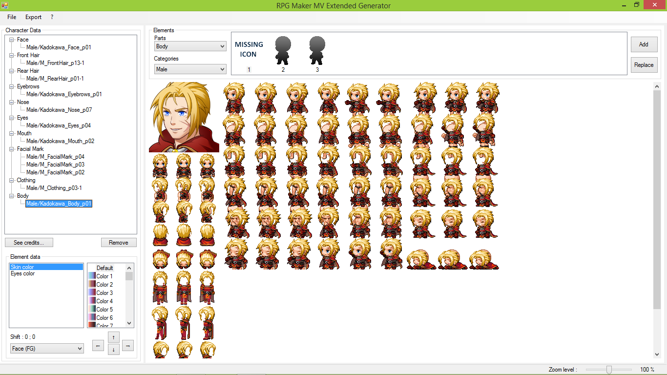Collapse the Clothing tree node

click(12, 180)
